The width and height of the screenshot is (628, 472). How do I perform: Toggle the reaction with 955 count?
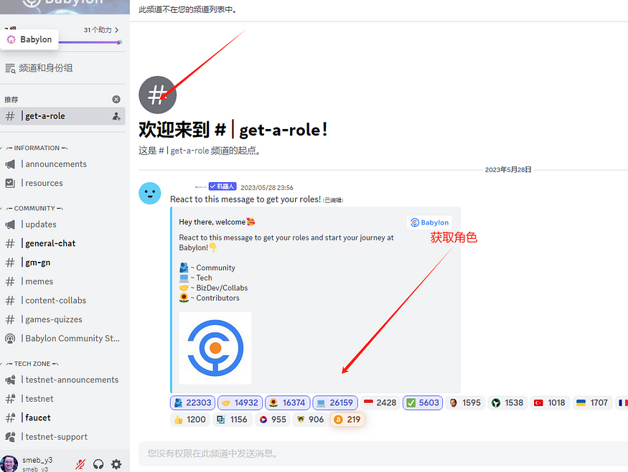click(x=272, y=420)
